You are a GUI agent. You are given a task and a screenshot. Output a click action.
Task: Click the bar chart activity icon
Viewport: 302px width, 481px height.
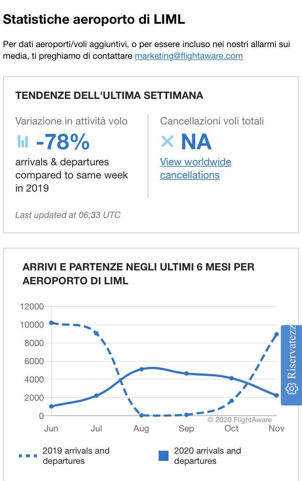23,141
